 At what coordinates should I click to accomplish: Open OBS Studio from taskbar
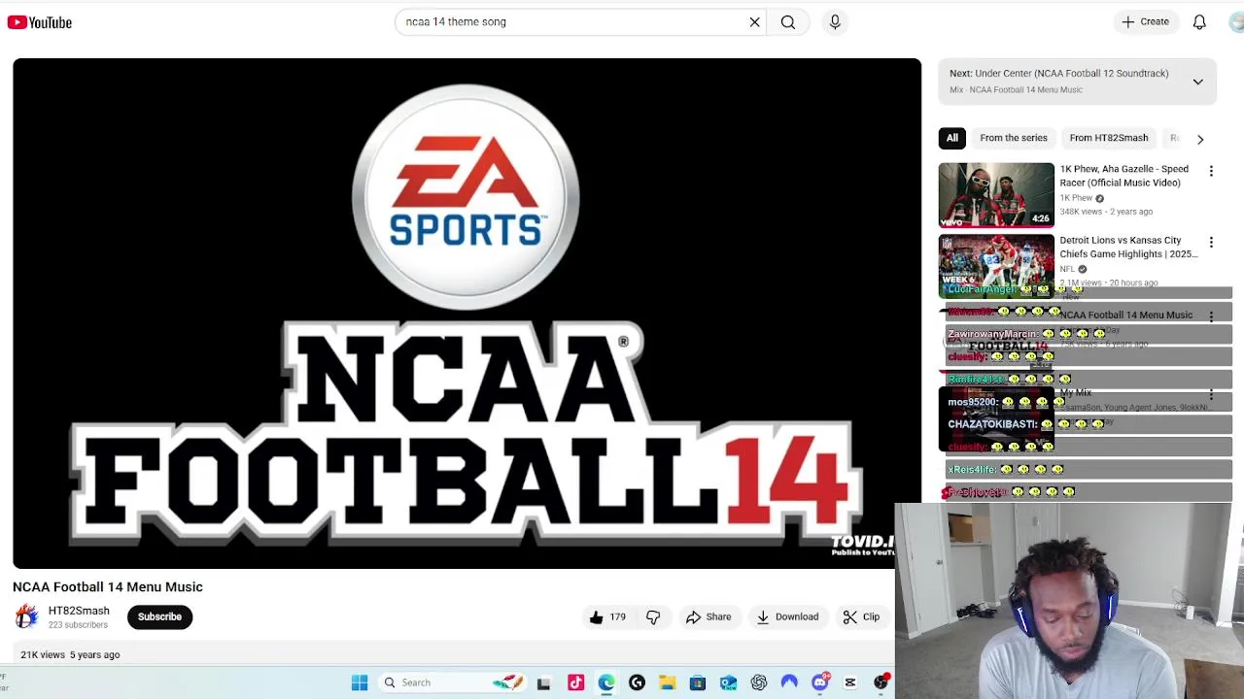(x=881, y=682)
